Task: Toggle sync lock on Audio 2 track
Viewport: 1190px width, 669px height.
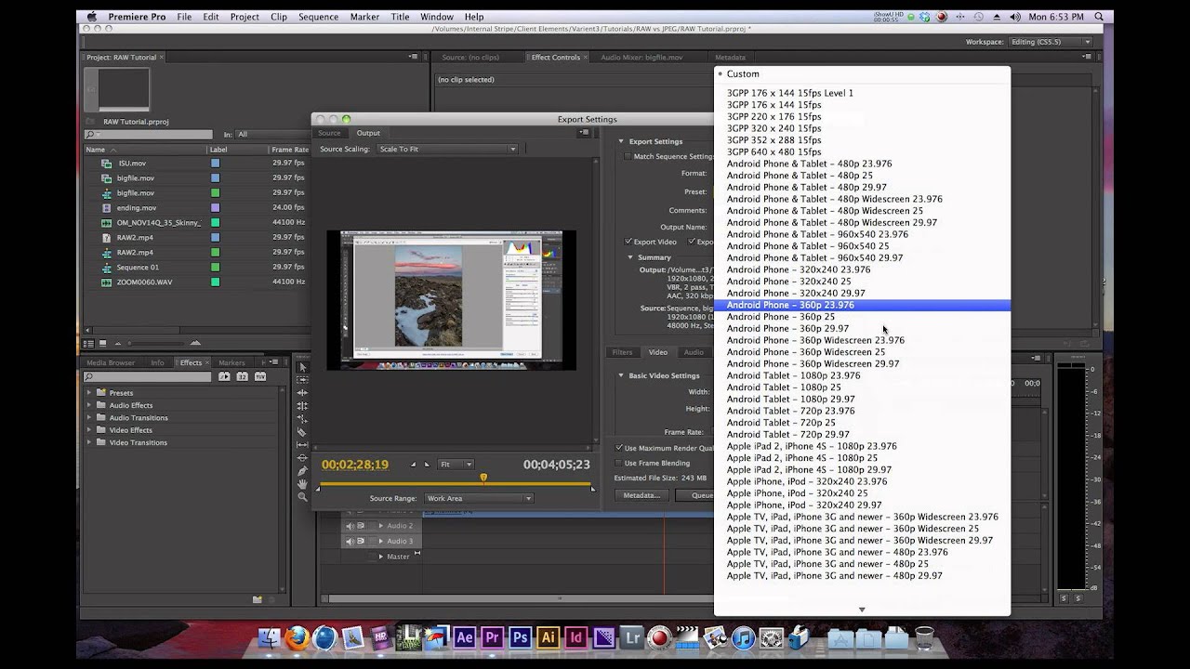Action: coord(361,526)
